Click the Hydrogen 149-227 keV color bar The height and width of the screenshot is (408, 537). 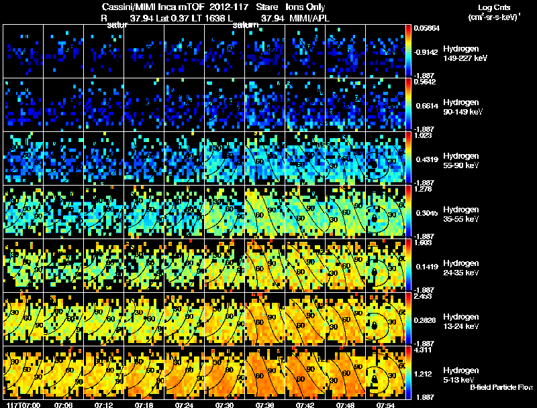[408, 52]
